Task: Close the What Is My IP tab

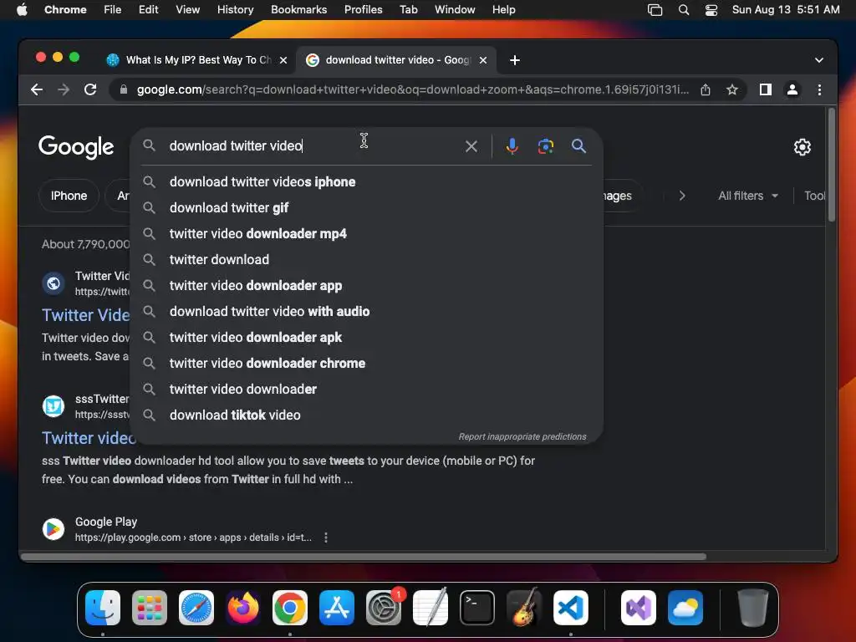Action: (x=283, y=60)
